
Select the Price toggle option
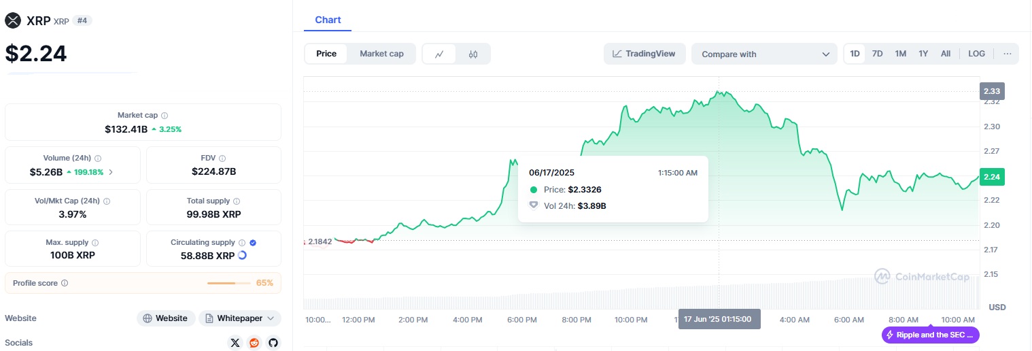(326, 54)
